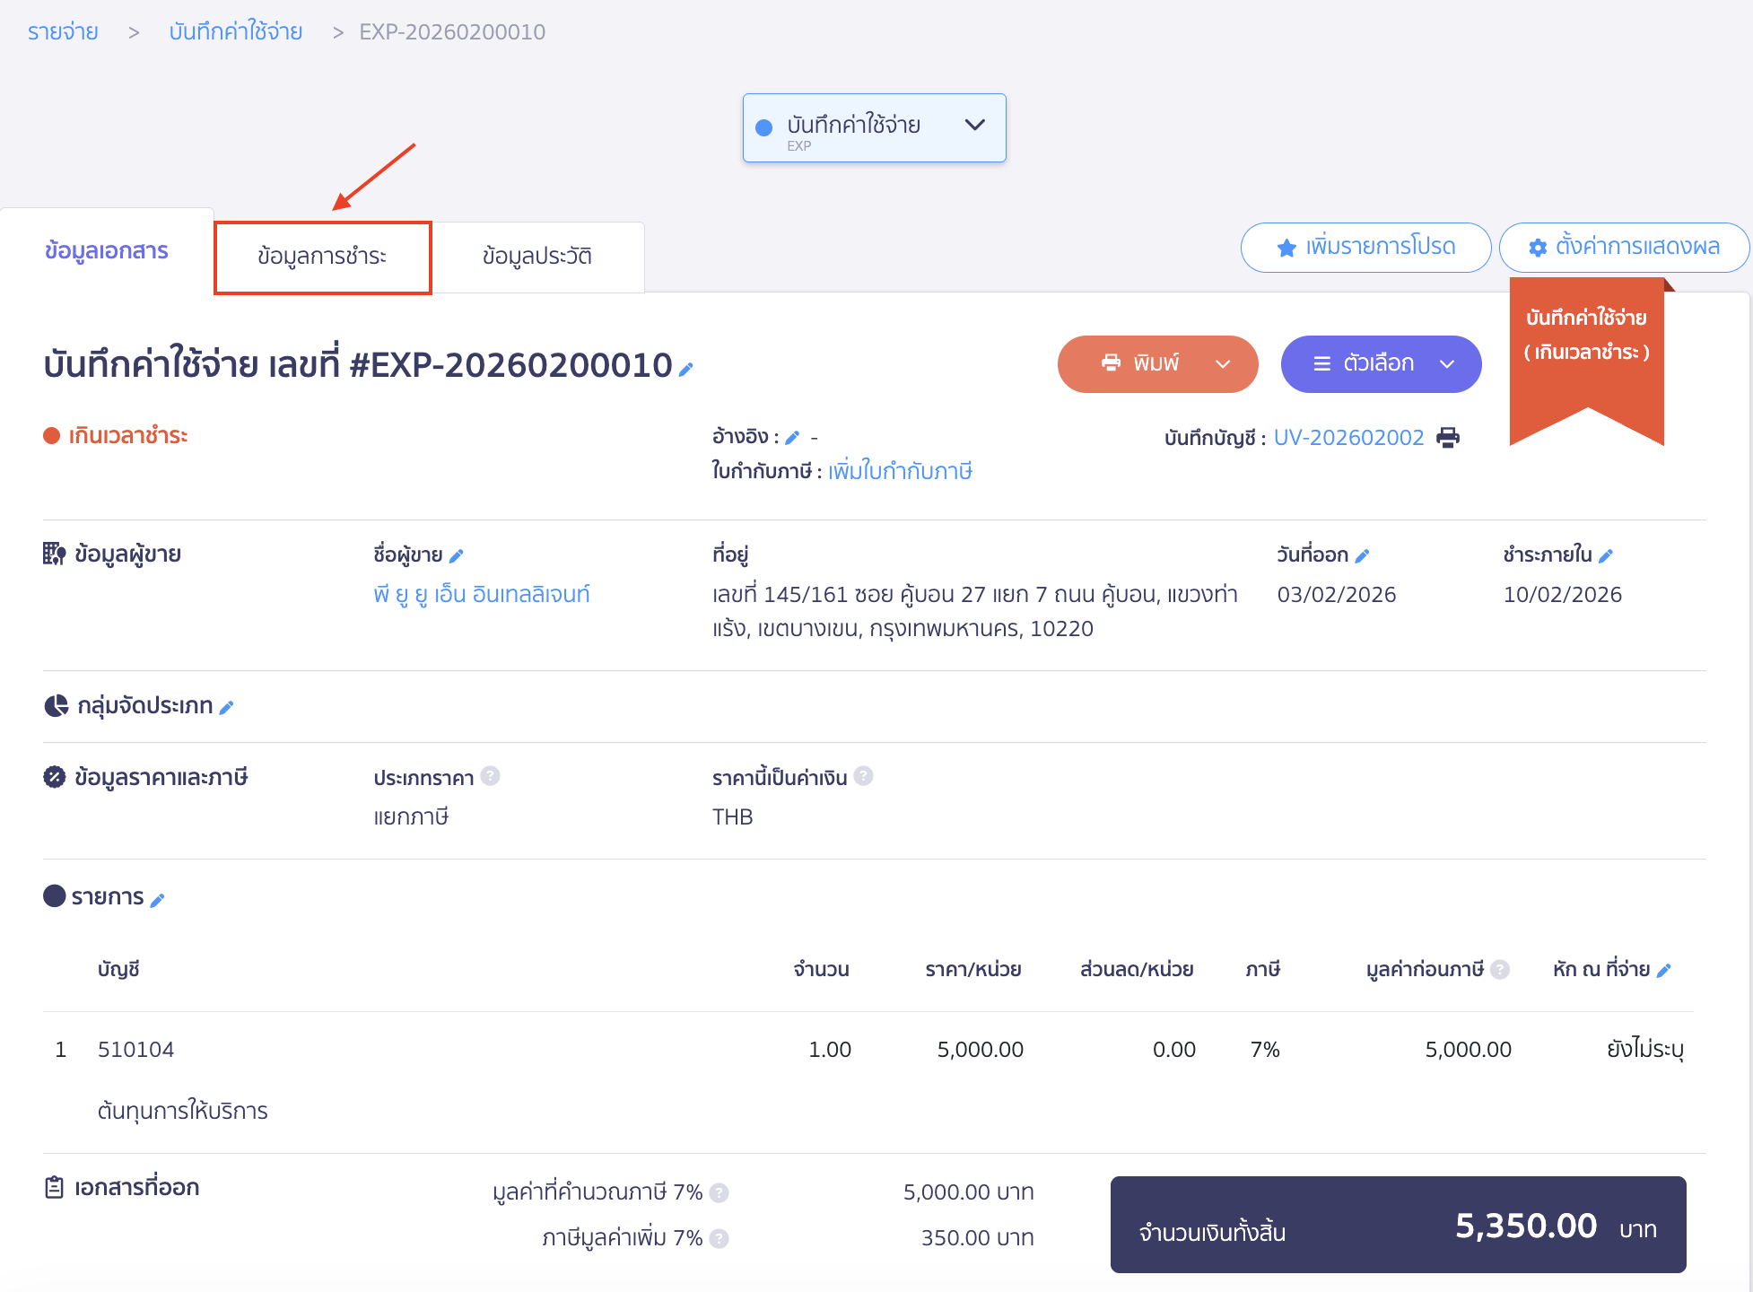1753x1292 pixels.
Task: Switch to ข้อมูลการชำระ tab
Action: [322, 257]
